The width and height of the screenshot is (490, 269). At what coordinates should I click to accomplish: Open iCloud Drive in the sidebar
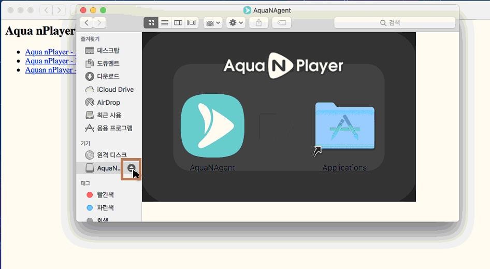[x=108, y=90]
